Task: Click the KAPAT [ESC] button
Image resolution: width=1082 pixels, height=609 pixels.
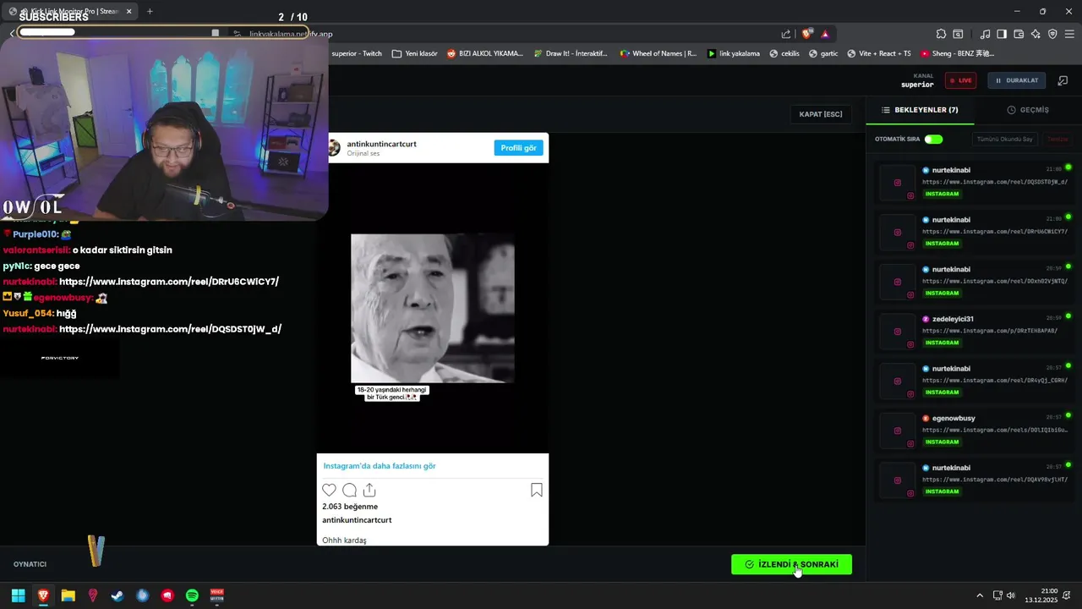Action: 821,114
